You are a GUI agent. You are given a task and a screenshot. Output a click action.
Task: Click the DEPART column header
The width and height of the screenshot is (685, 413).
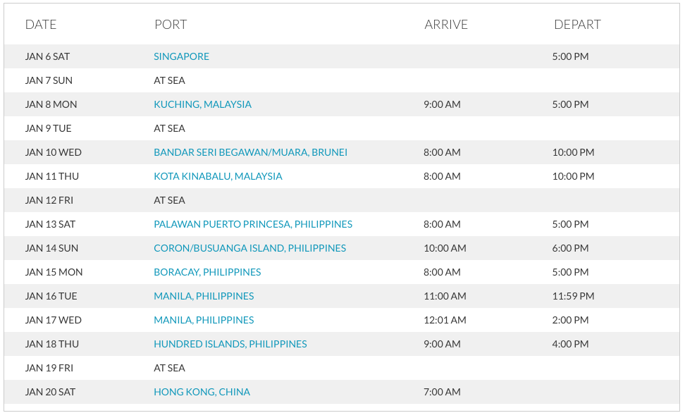577,25
